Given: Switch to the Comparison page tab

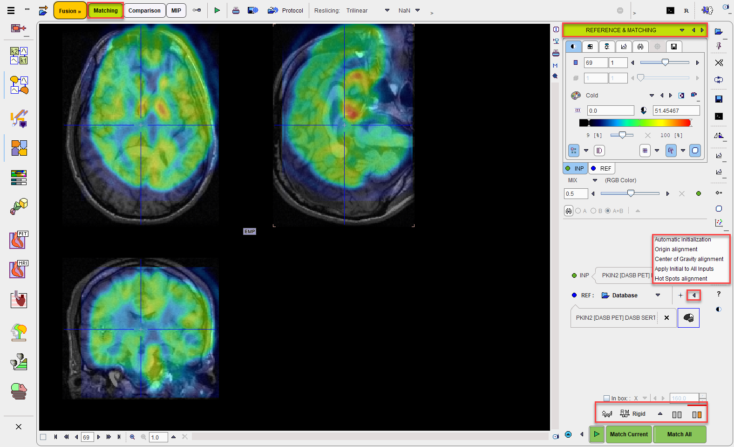Looking at the screenshot, I should (x=144, y=10).
